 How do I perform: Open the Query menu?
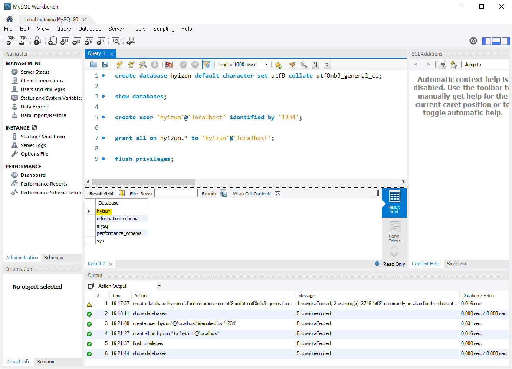64,29
